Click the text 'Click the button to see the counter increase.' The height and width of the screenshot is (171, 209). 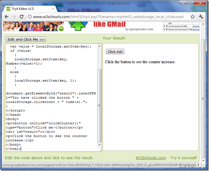[140, 62]
